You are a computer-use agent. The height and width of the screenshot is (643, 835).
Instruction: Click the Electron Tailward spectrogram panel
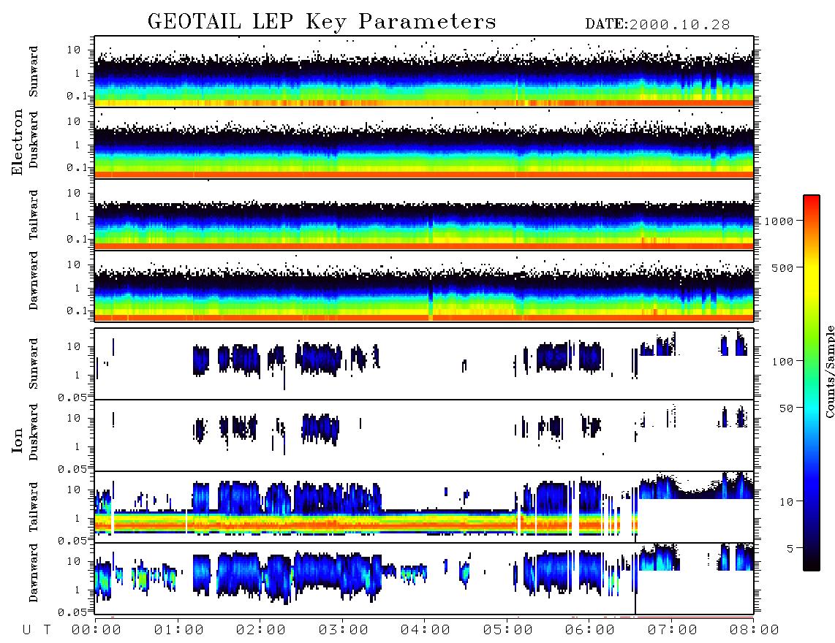(x=424, y=214)
